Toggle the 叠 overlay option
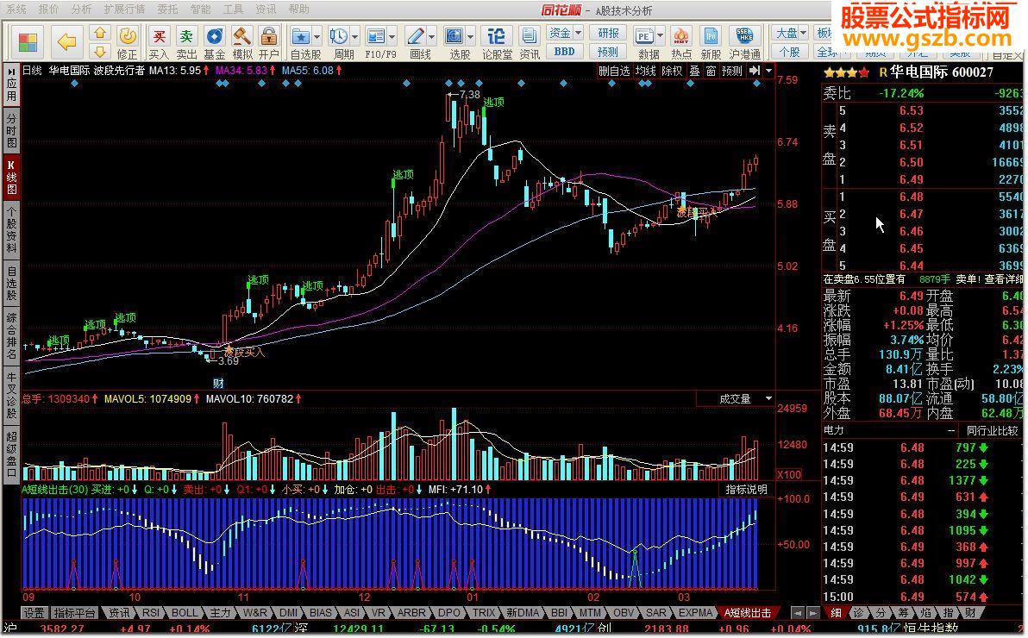The image size is (1028, 638). 694,70
